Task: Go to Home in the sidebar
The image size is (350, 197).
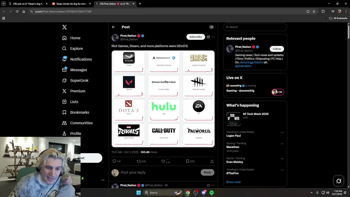Action: point(71,38)
